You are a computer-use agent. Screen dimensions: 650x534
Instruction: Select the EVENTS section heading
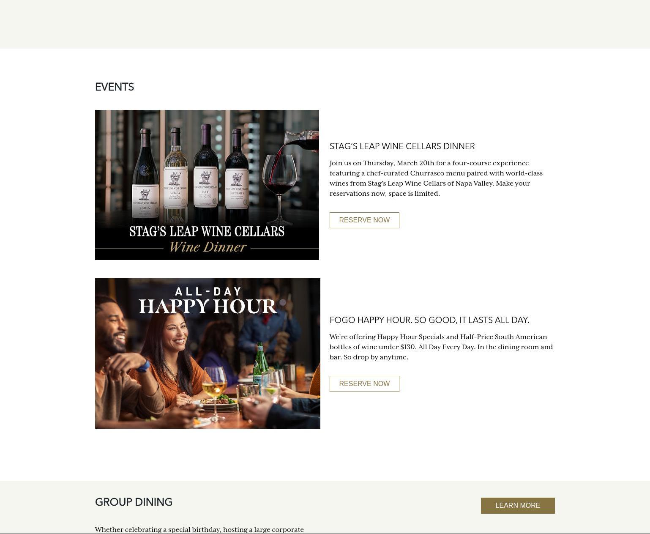115,87
